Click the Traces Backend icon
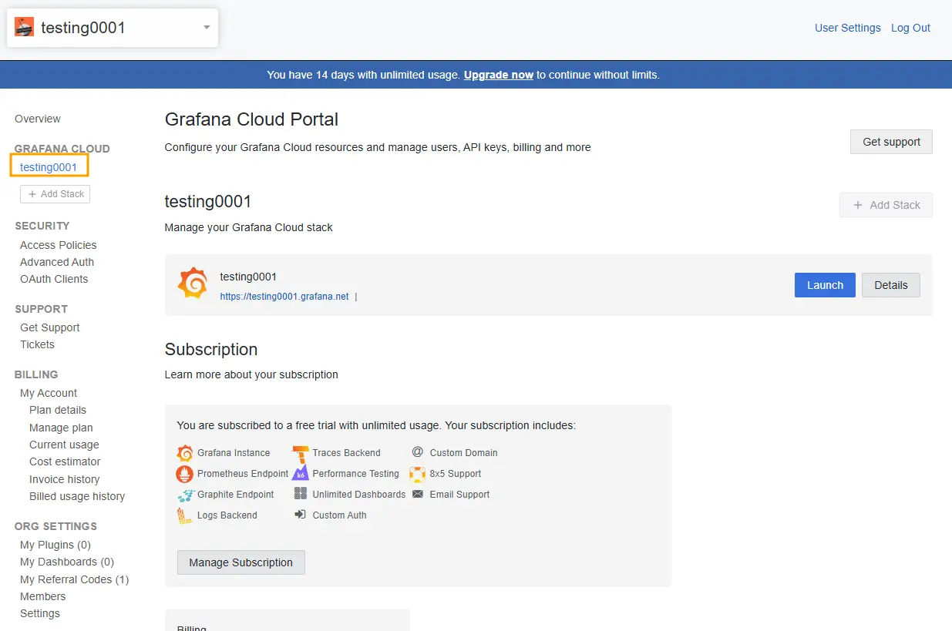 (301, 453)
